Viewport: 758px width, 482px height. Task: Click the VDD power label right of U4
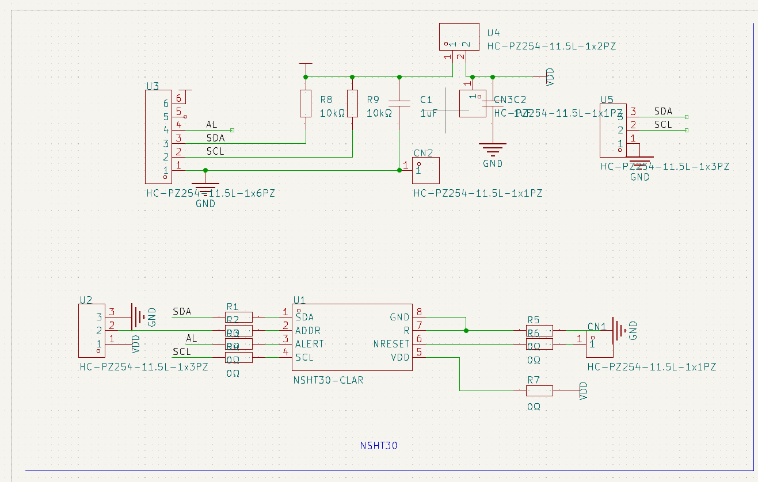pyautogui.click(x=550, y=76)
